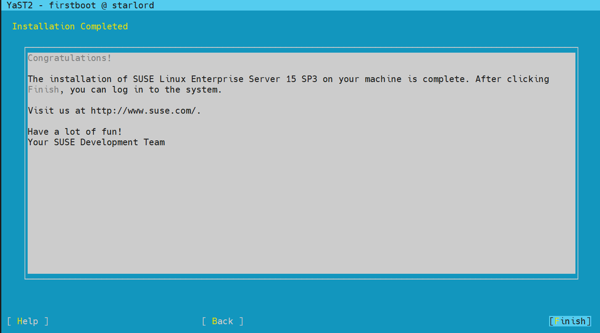
Task: Click the 'Installation Completed' heading
Action: [x=70, y=26]
